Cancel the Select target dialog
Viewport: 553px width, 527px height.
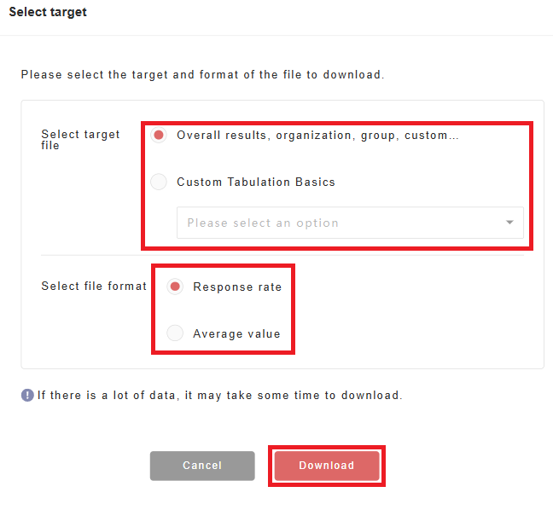click(202, 466)
